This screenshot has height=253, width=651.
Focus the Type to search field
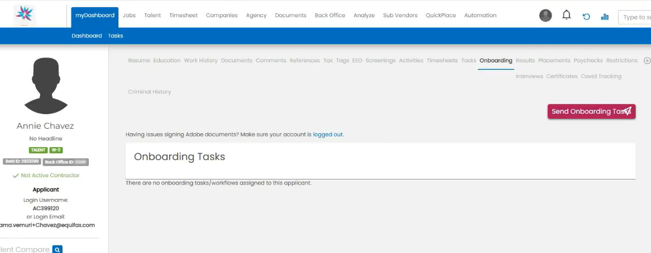point(634,17)
